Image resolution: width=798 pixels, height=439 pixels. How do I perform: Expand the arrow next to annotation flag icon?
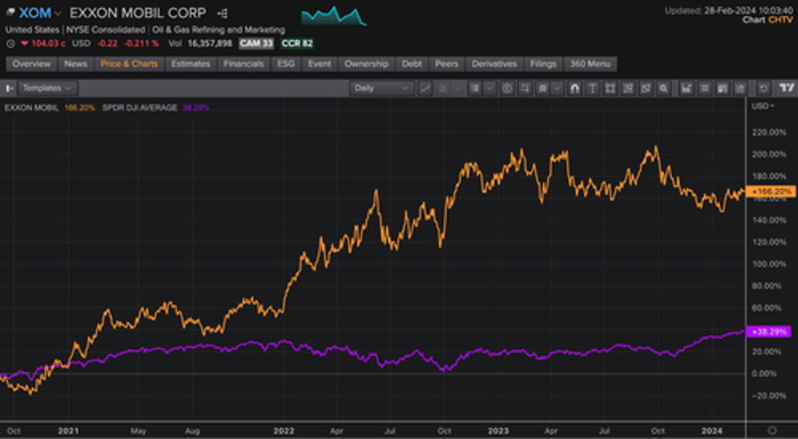tap(557, 89)
